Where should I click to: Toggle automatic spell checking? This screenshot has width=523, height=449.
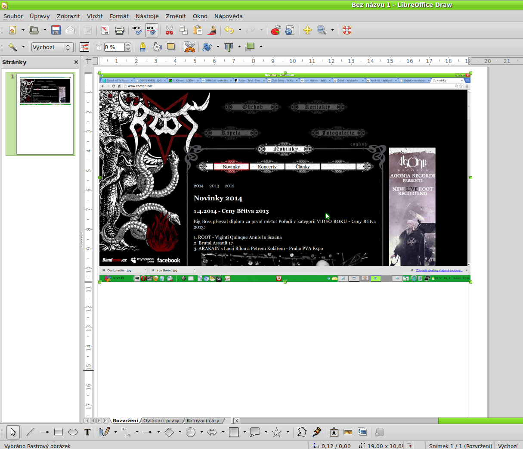point(151,30)
